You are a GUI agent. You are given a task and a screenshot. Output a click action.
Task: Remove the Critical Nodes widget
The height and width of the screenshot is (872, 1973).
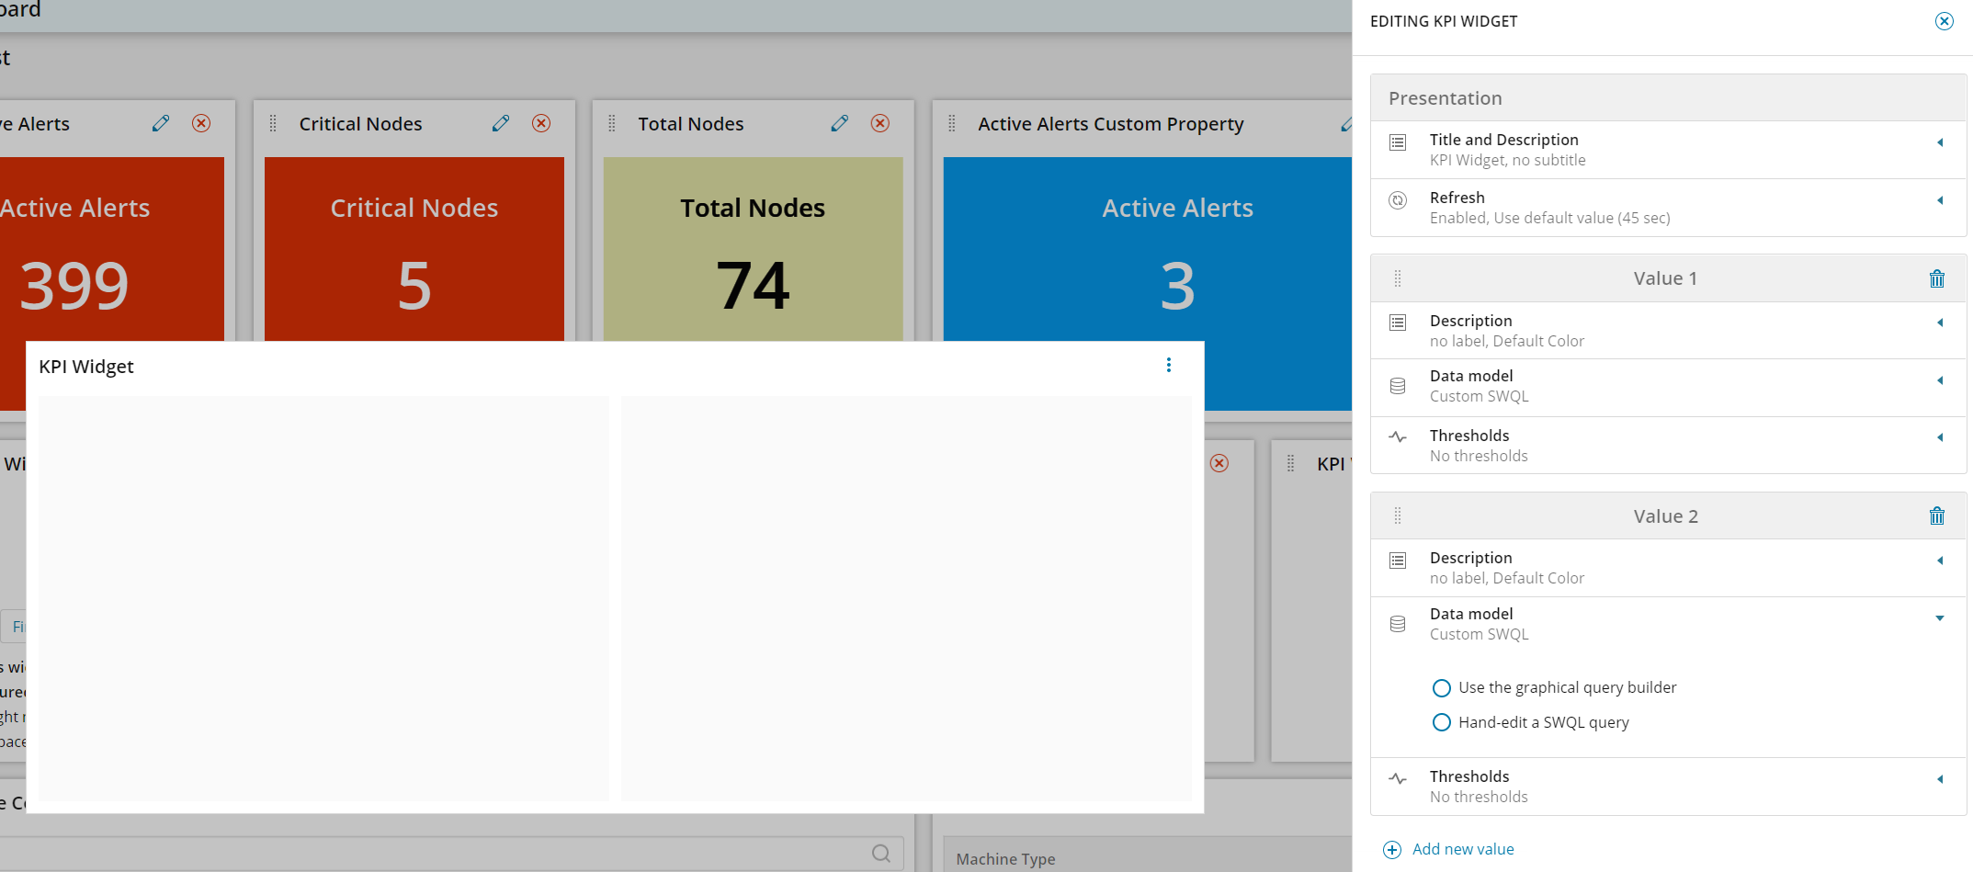pyautogui.click(x=541, y=123)
